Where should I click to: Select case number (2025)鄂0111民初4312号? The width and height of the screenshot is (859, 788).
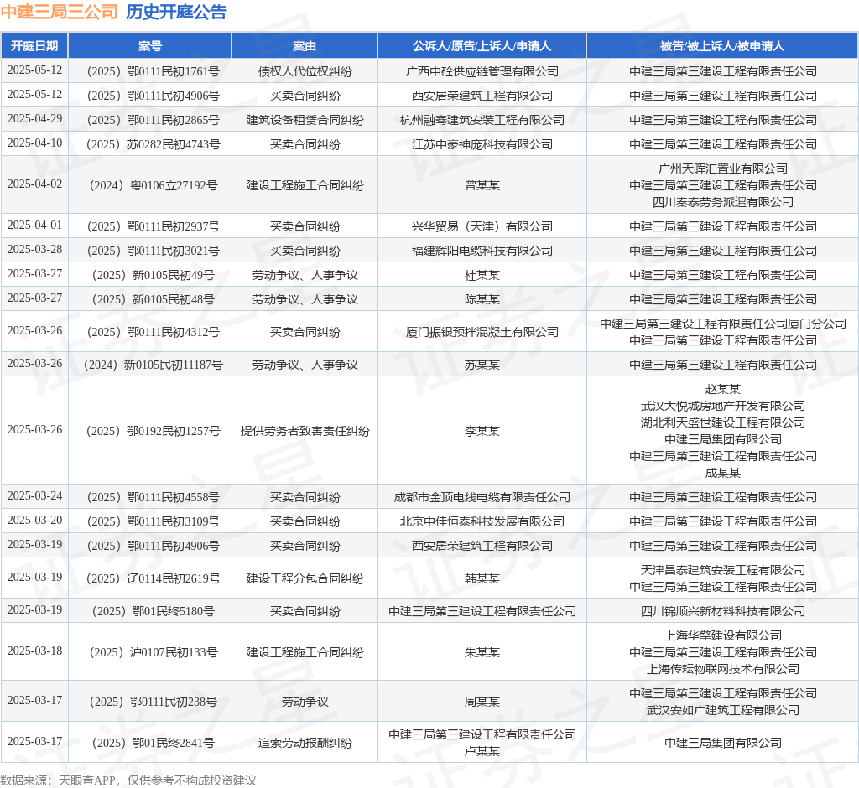tap(150, 332)
